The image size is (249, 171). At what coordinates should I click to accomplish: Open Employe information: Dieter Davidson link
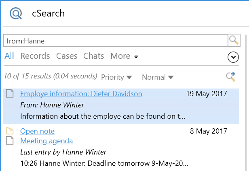(x=81, y=94)
